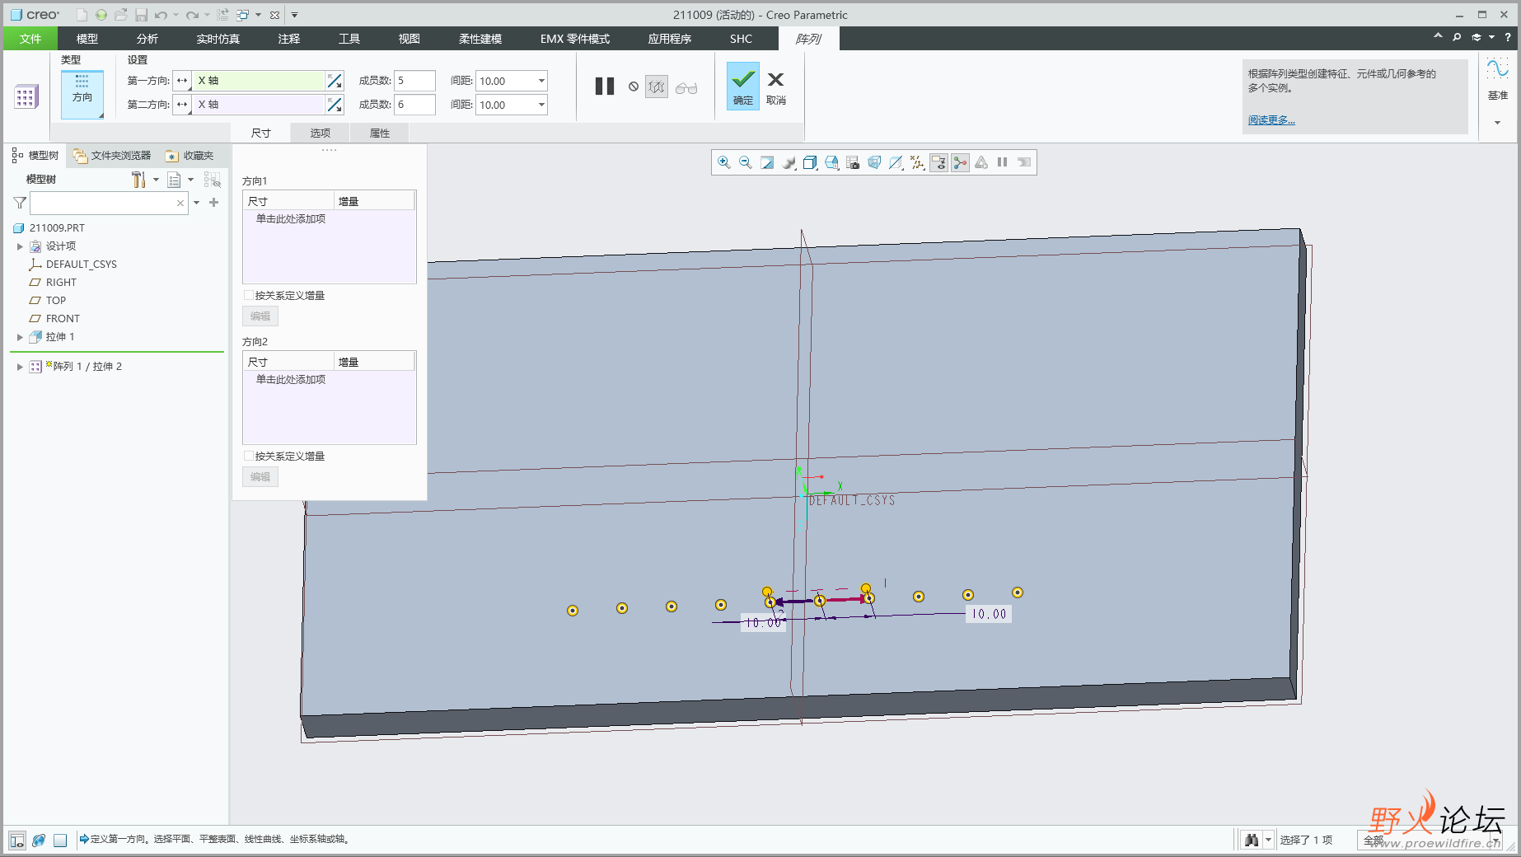Open the 基准 datum dropdown
1521x857 pixels.
coord(1497,122)
